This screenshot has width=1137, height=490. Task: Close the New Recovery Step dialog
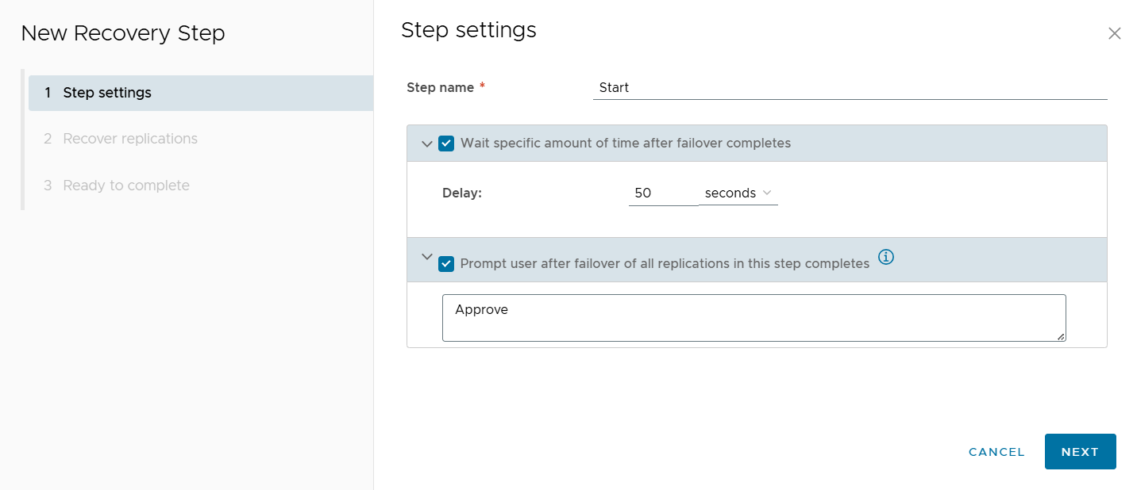[1114, 33]
